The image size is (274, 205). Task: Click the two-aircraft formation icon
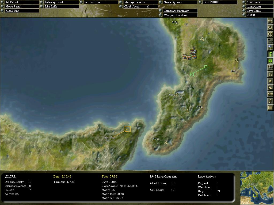pyautogui.click(x=270, y=68)
